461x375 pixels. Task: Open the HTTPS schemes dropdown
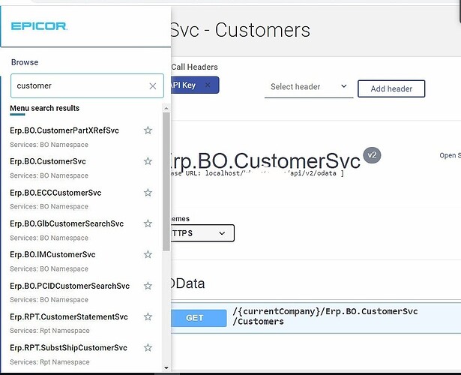[202, 233]
